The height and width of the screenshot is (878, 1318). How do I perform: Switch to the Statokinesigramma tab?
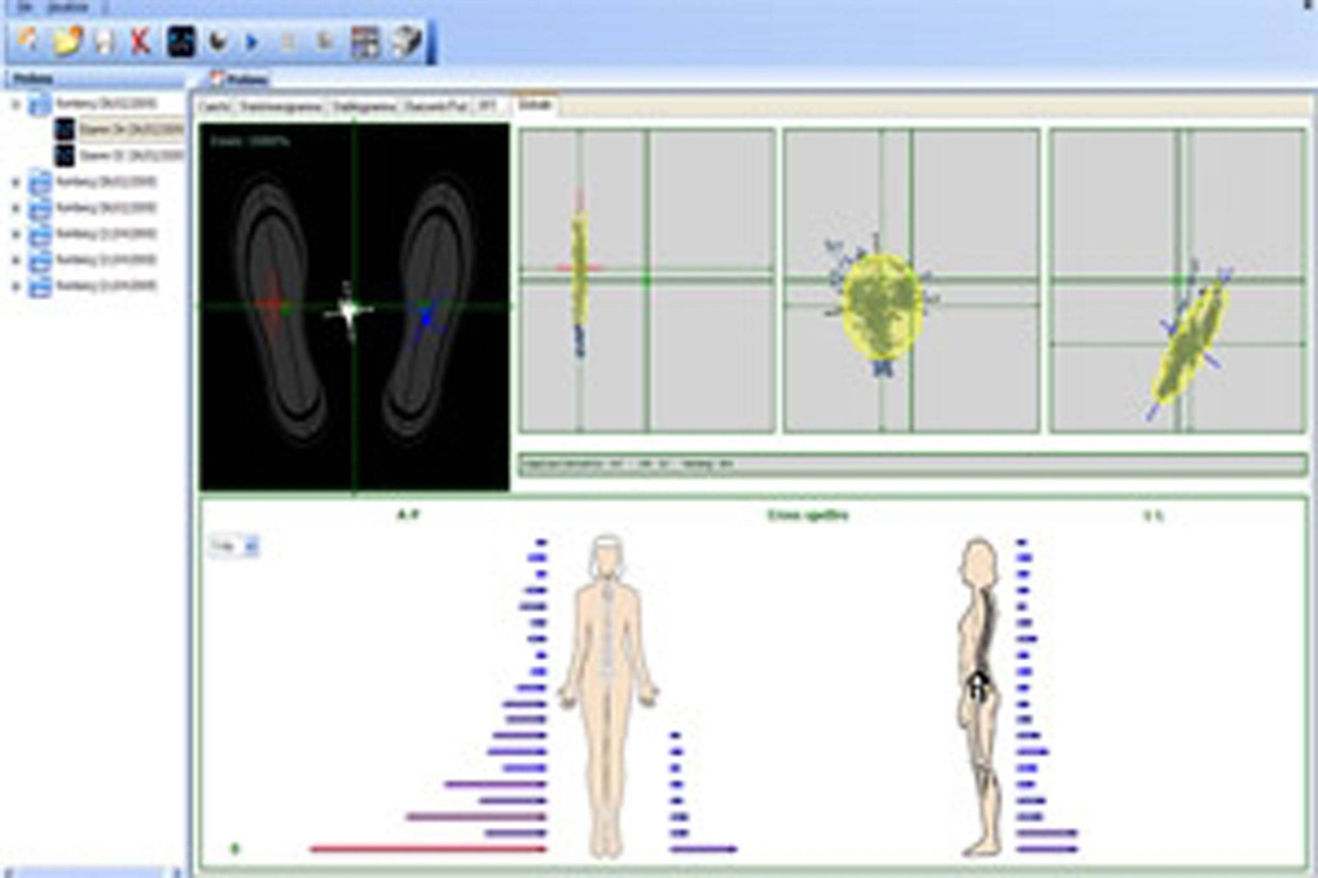tap(281, 107)
